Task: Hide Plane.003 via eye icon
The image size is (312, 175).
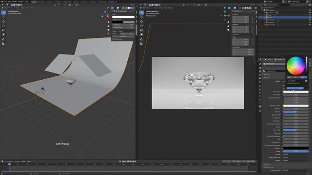Action: [310, 25]
